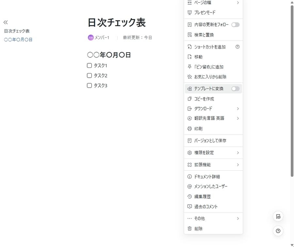Click the trash icon beside 削除
The height and width of the screenshot is (247, 294).
click(x=189, y=228)
